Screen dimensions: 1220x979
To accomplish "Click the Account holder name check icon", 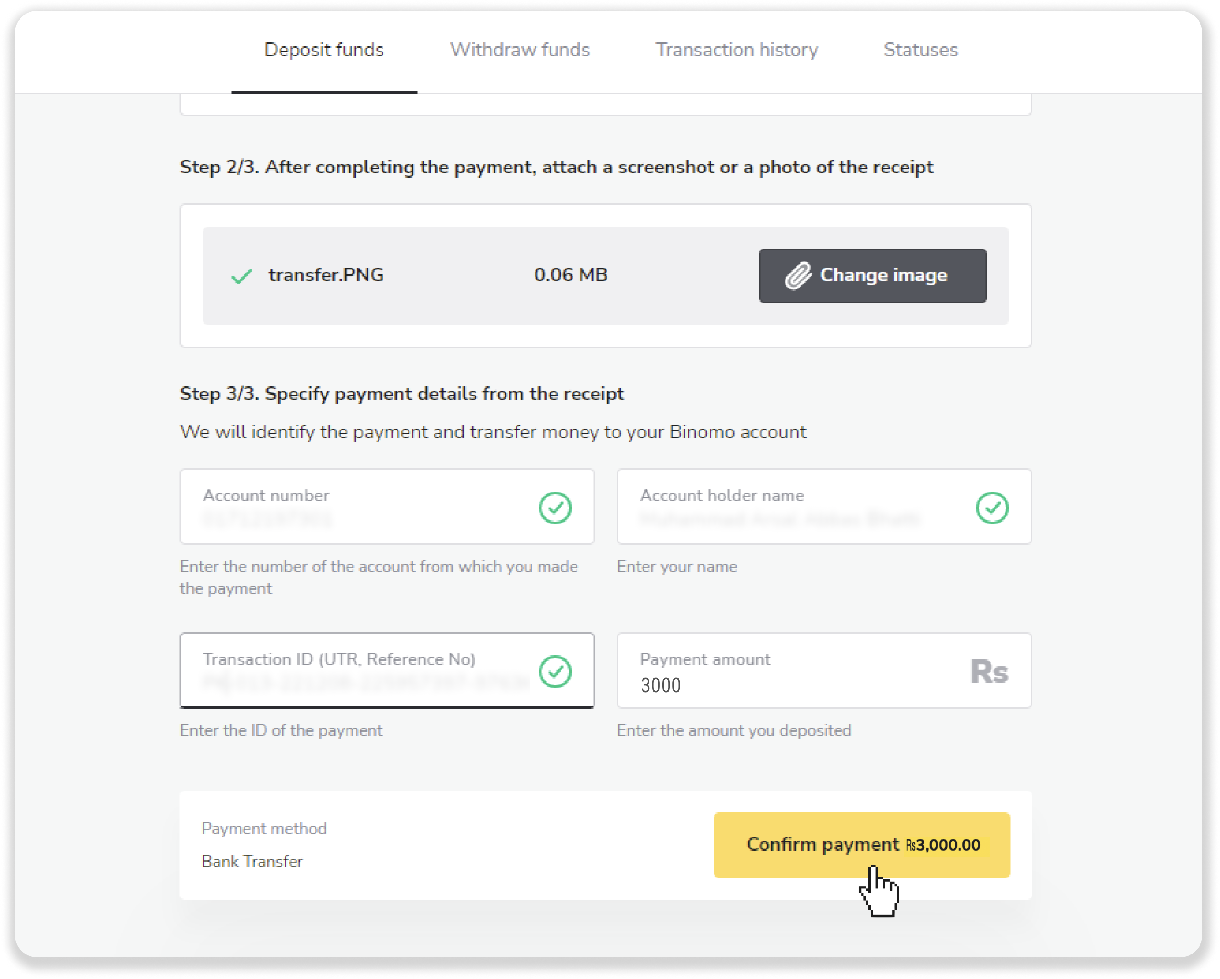I will click(x=992, y=507).
